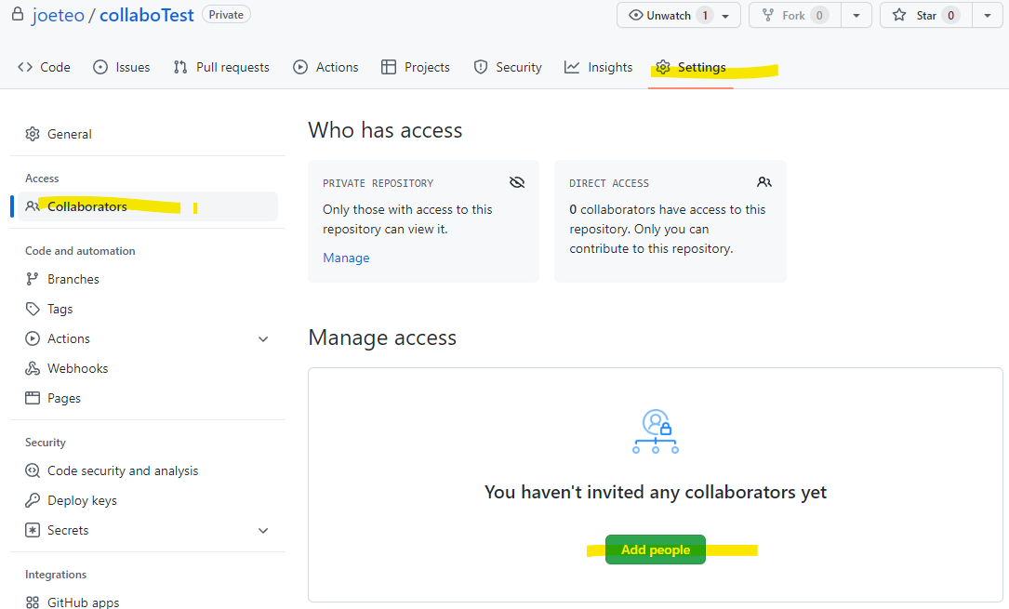Click the Secrets asterisk icon
1009x609 pixels.
point(33,530)
